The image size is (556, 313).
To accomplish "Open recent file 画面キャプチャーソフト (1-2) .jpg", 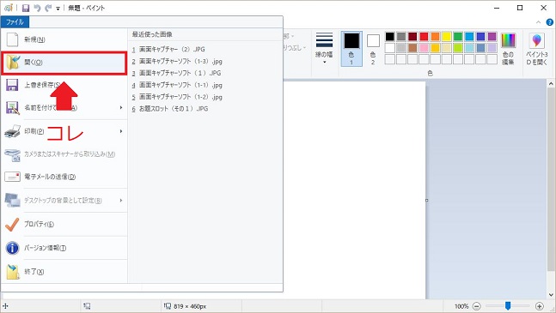I will click(177, 97).
